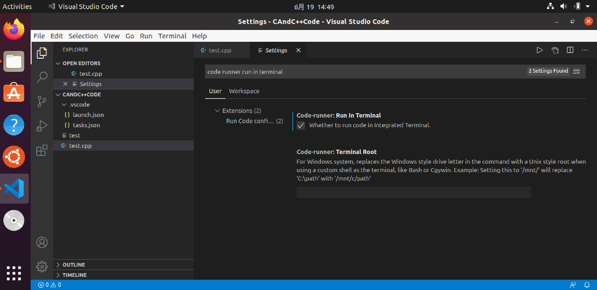Open the Visual Studio Code app menu dropdown
The width and height of the screenshot is (597, 290).
click(86, 7)
